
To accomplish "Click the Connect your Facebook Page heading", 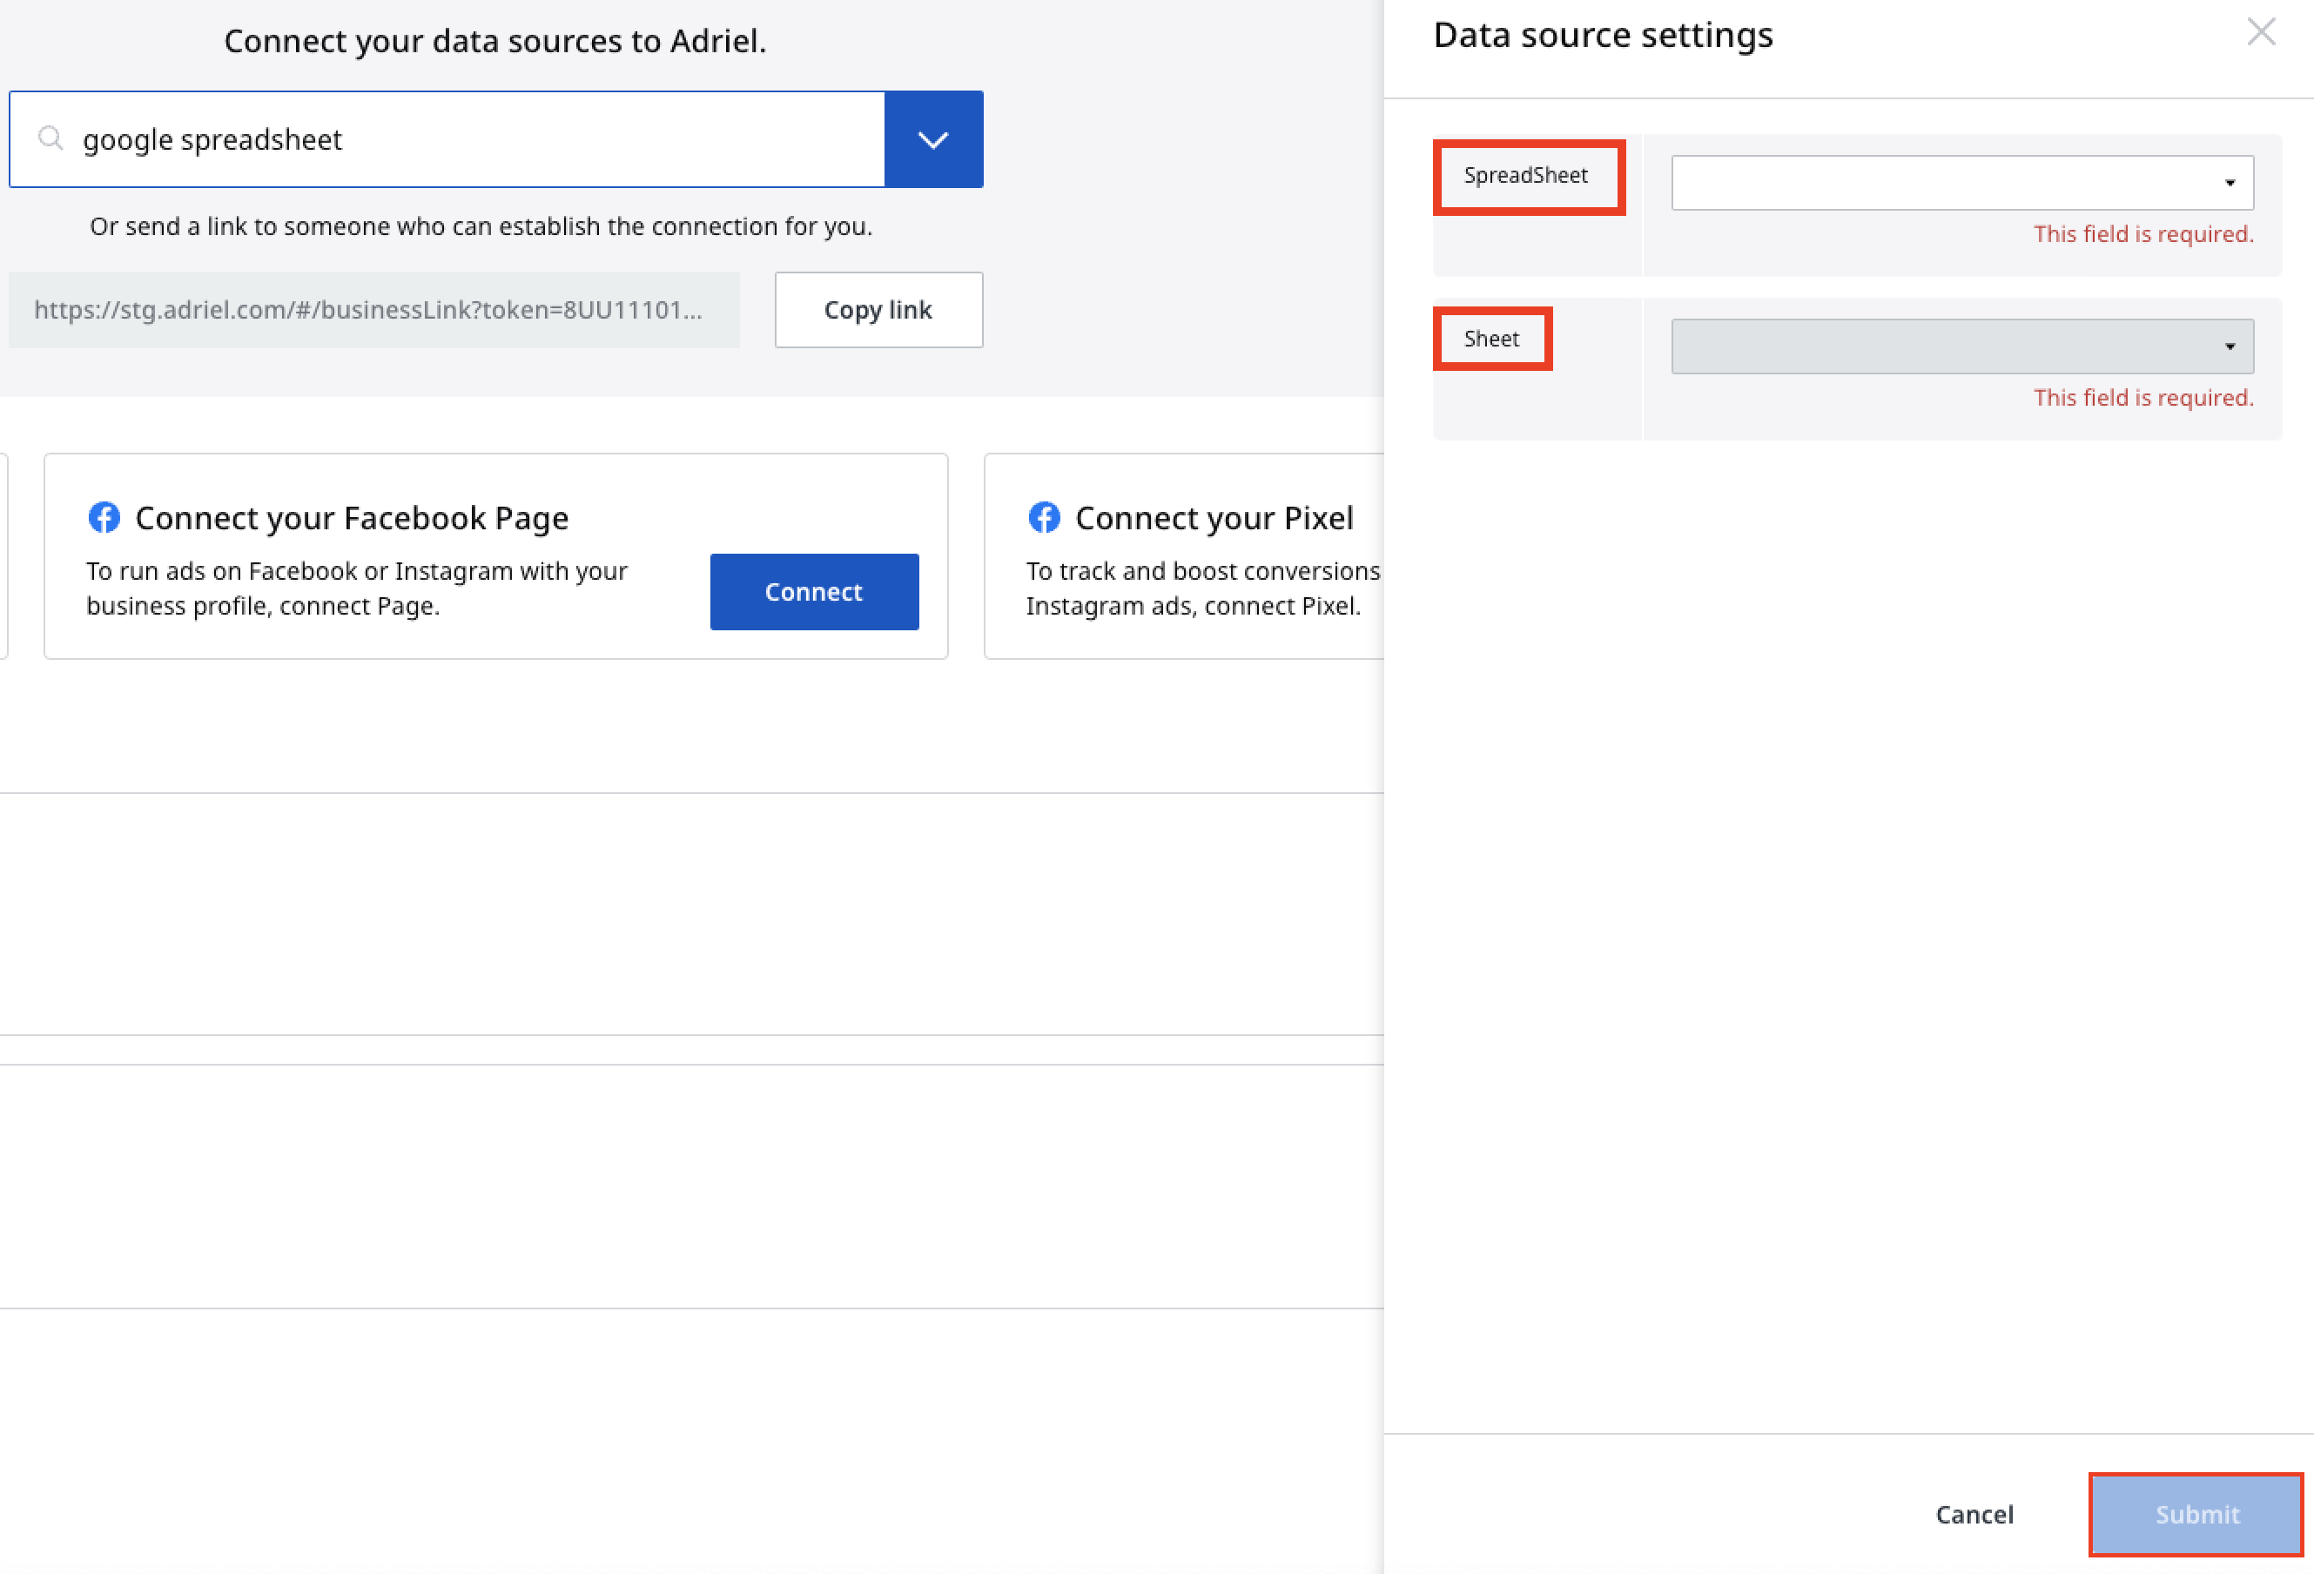I will [x=352, y=518].
